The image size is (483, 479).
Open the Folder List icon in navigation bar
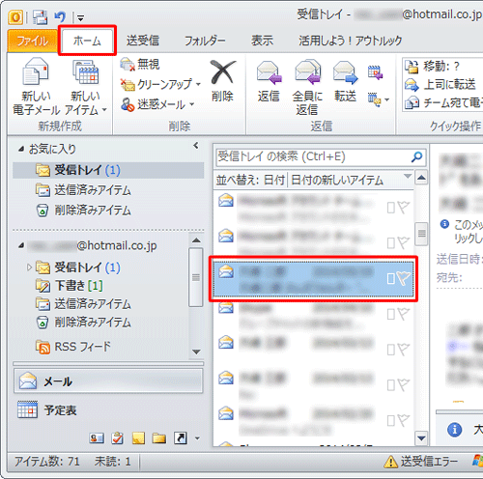159,438
